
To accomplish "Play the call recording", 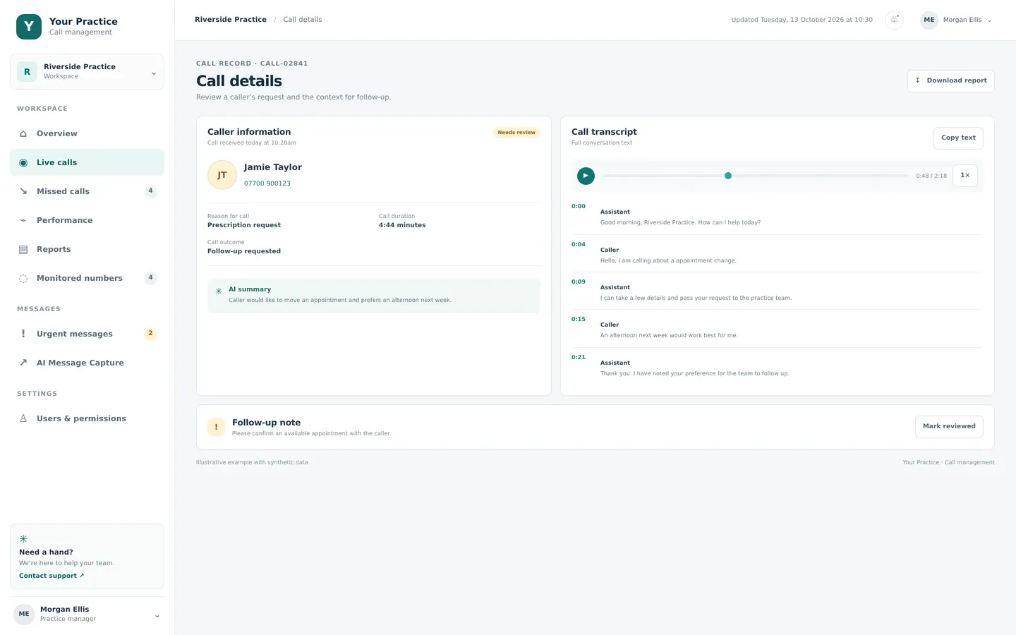I will pos(586,176).
